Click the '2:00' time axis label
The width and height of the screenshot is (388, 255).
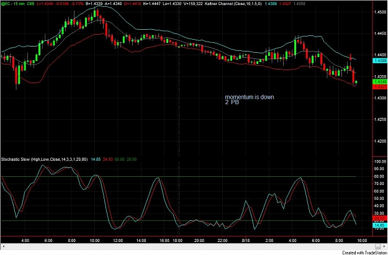coord(269,240)
